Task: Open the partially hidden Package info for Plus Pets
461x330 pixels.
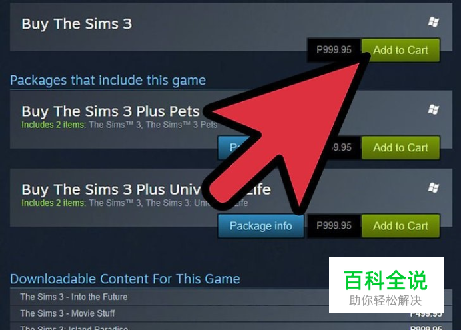Action: pyautogui.click(x=232, y=147)
